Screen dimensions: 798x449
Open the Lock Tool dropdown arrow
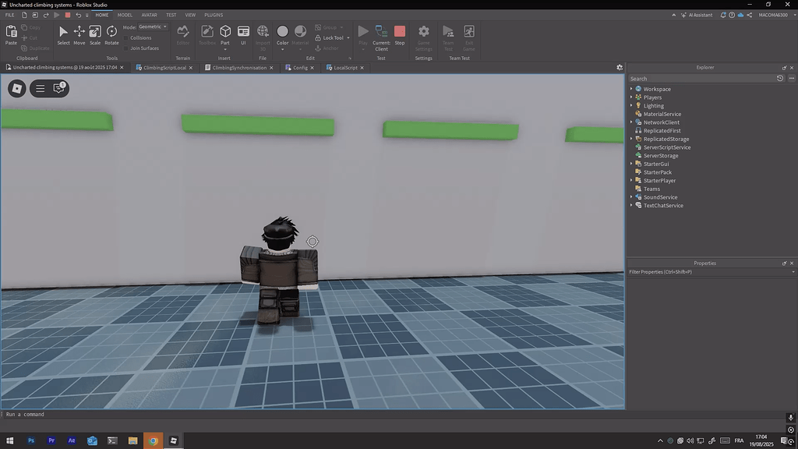pyautogui.click(x=348, y=37)
